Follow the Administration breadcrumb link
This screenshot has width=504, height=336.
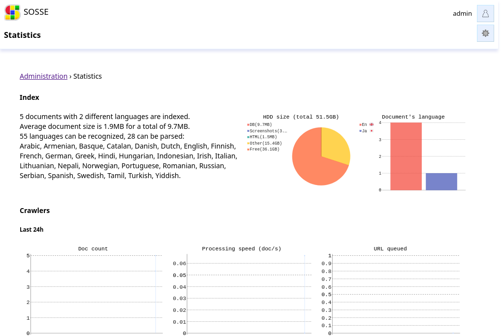pos(43,76)
